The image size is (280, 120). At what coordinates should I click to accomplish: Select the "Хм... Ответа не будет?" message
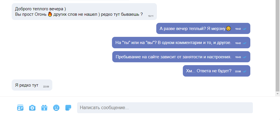click(216, 71)
